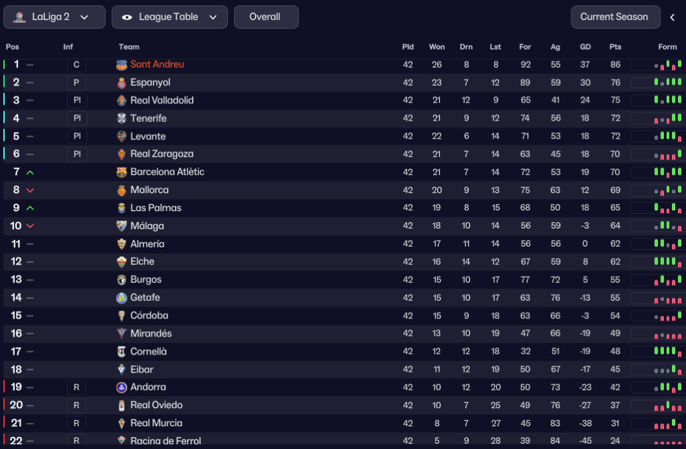Screen dimensions: 686x449
Task: Click the Espanyol club crest icon
Action: tap(121, 83)
